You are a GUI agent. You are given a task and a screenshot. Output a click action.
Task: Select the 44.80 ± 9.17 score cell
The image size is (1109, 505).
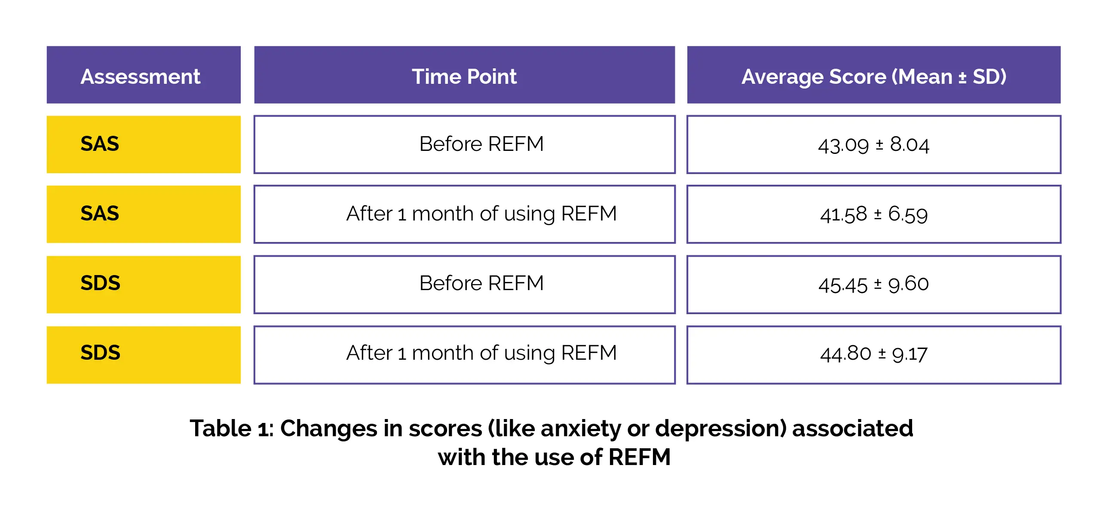tap(873, 354)
